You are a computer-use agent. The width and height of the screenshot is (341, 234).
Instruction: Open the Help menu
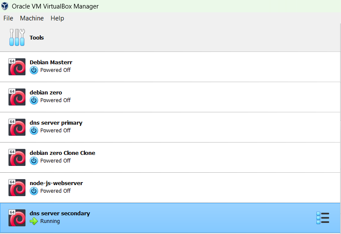tap(57, 18)
